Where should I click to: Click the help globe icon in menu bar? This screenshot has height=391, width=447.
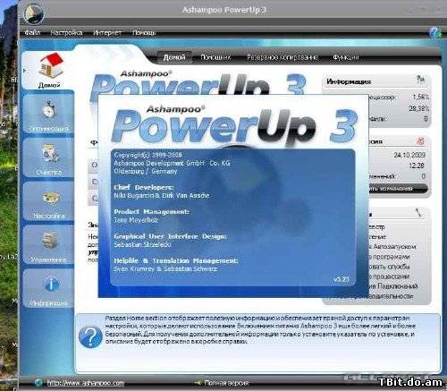435,32
